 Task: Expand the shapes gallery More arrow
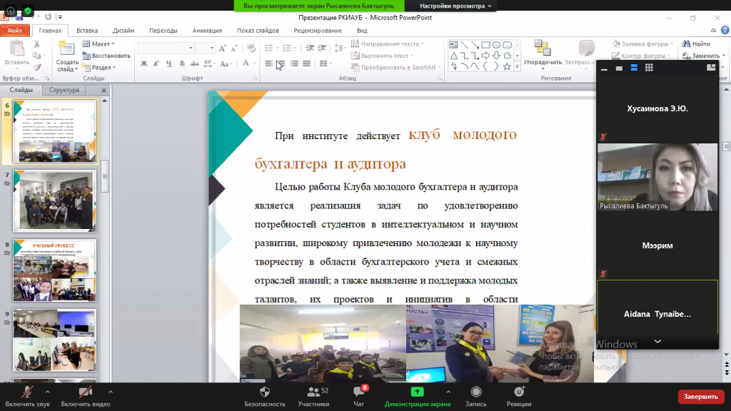pyautogui.click(x=517, y=67)
